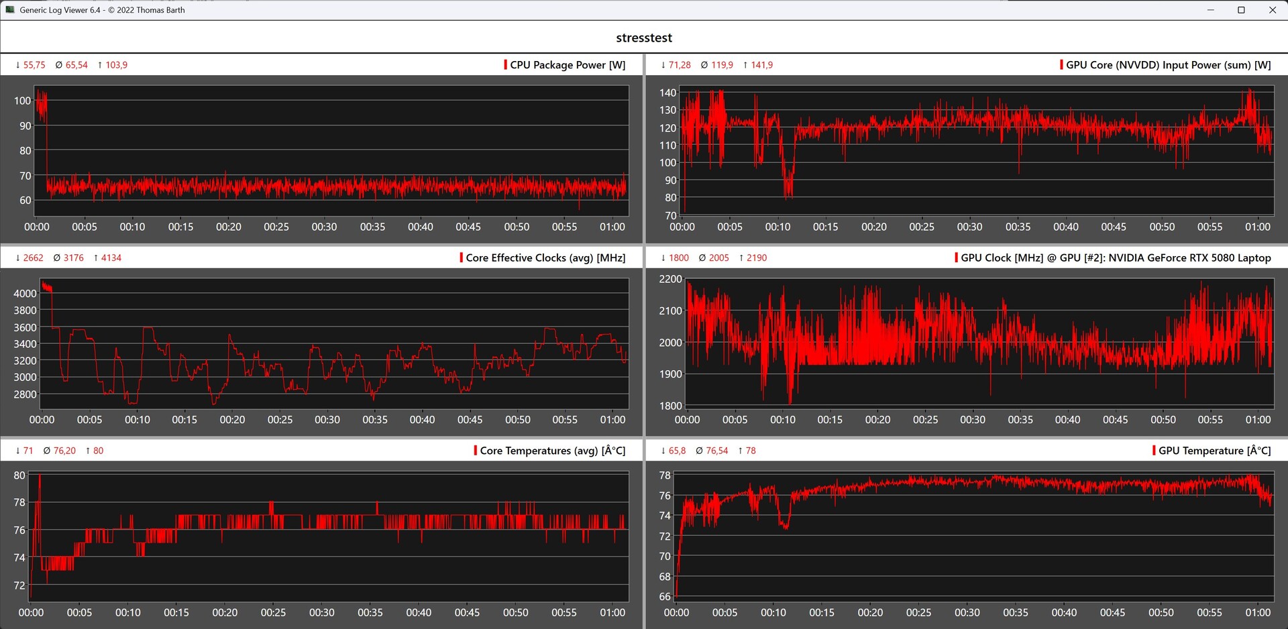Click 00:45 on the GPU Temperature time axis
Image resolution: width=1288 pixels, height=629 pixels.
click(x=1112, y=613)
